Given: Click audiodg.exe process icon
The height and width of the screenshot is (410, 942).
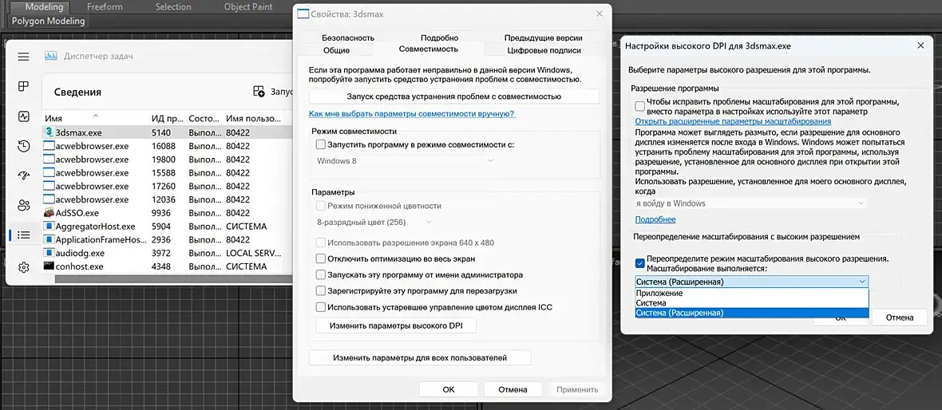Looking at the screenshot, I should (49, 254).
